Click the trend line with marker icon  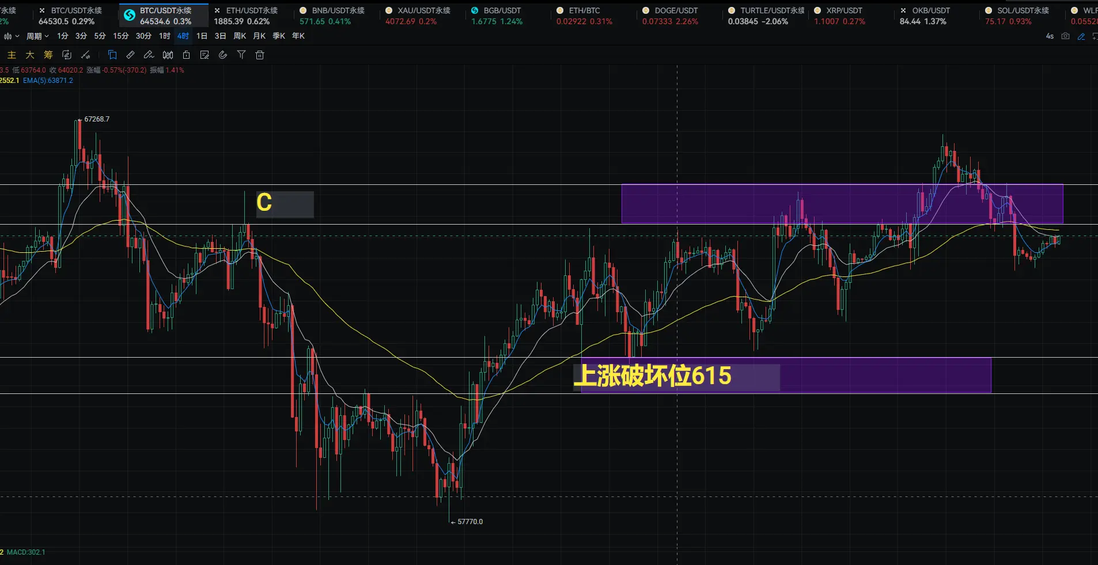tap(85, 55)
